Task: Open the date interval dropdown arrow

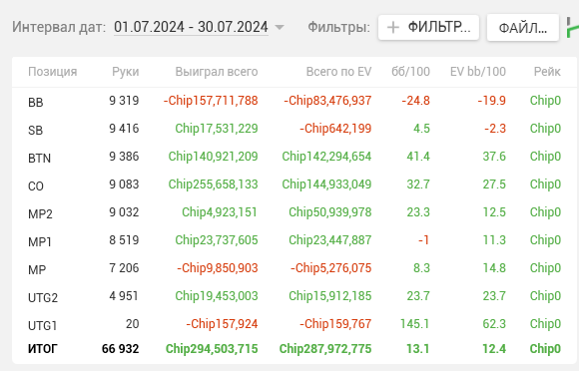Action: (x=280, y=27)
